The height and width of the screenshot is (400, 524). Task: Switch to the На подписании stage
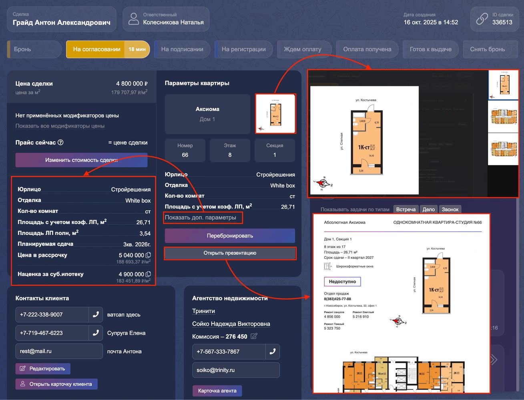pos(182,49)
